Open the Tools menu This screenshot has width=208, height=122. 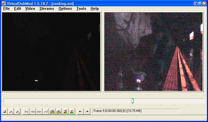81,9
